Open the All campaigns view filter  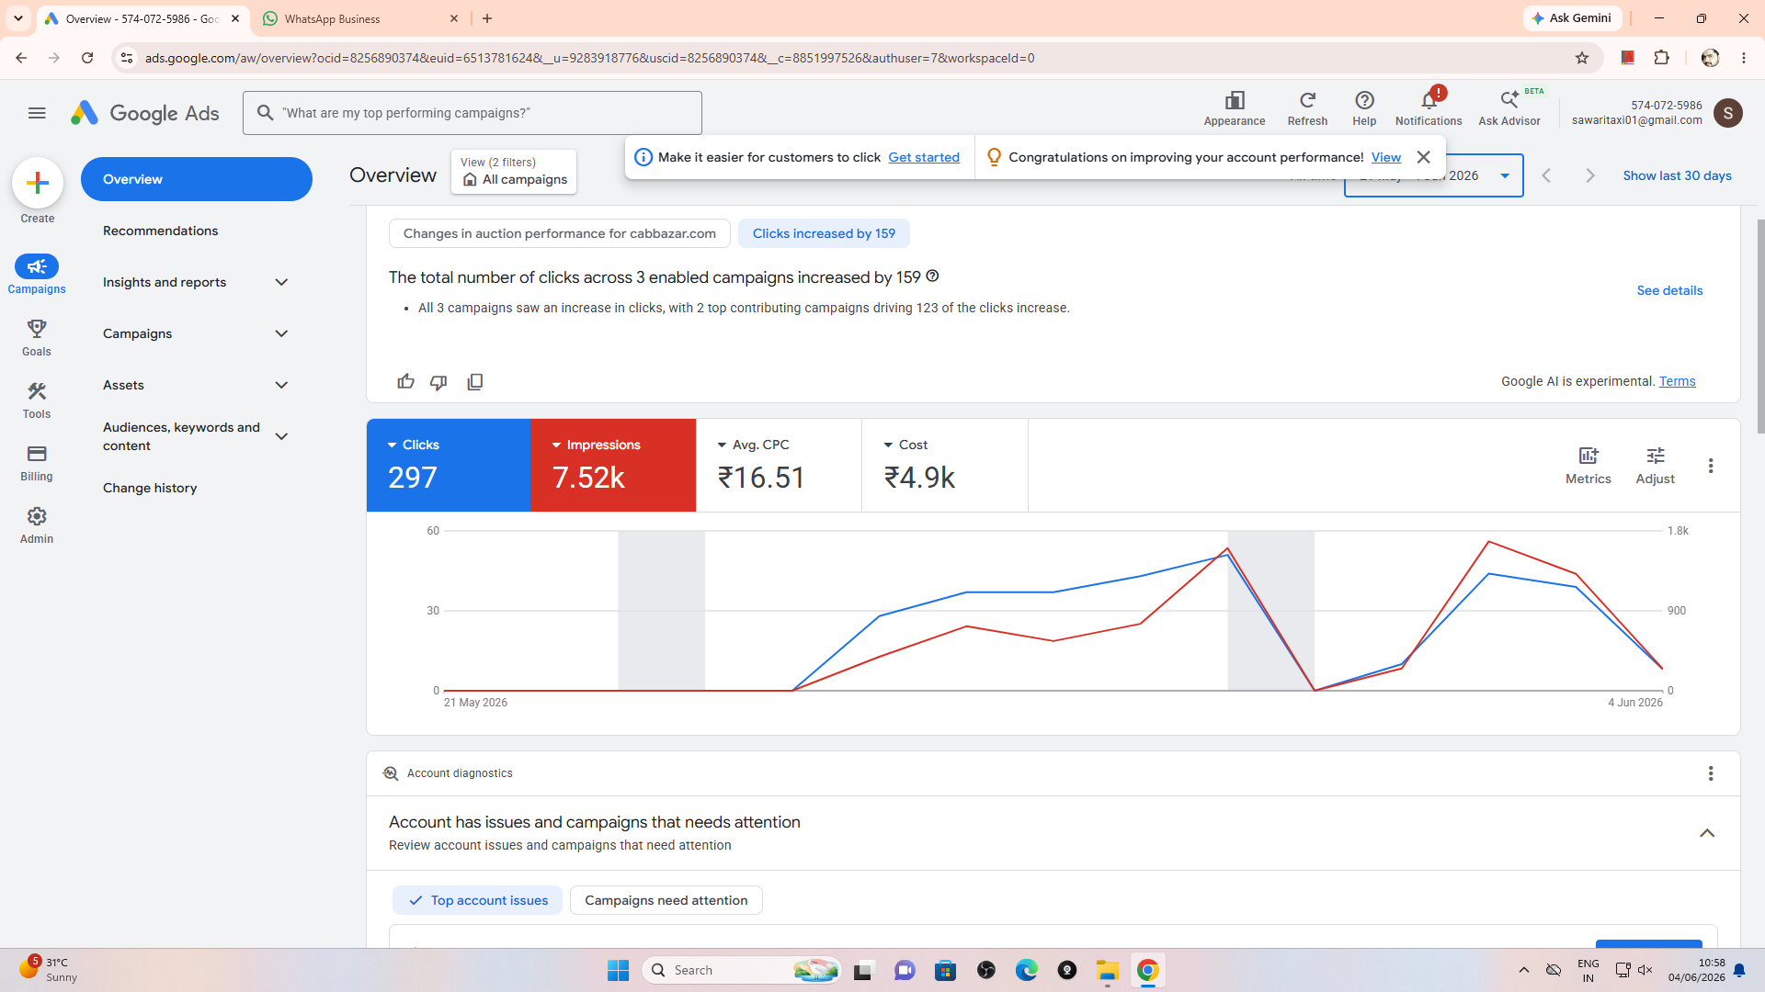click(x=514, y=172)
